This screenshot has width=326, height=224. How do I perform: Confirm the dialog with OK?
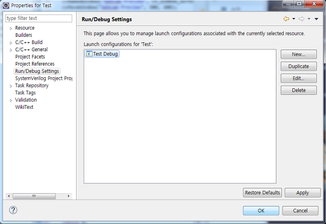(261, 211)
